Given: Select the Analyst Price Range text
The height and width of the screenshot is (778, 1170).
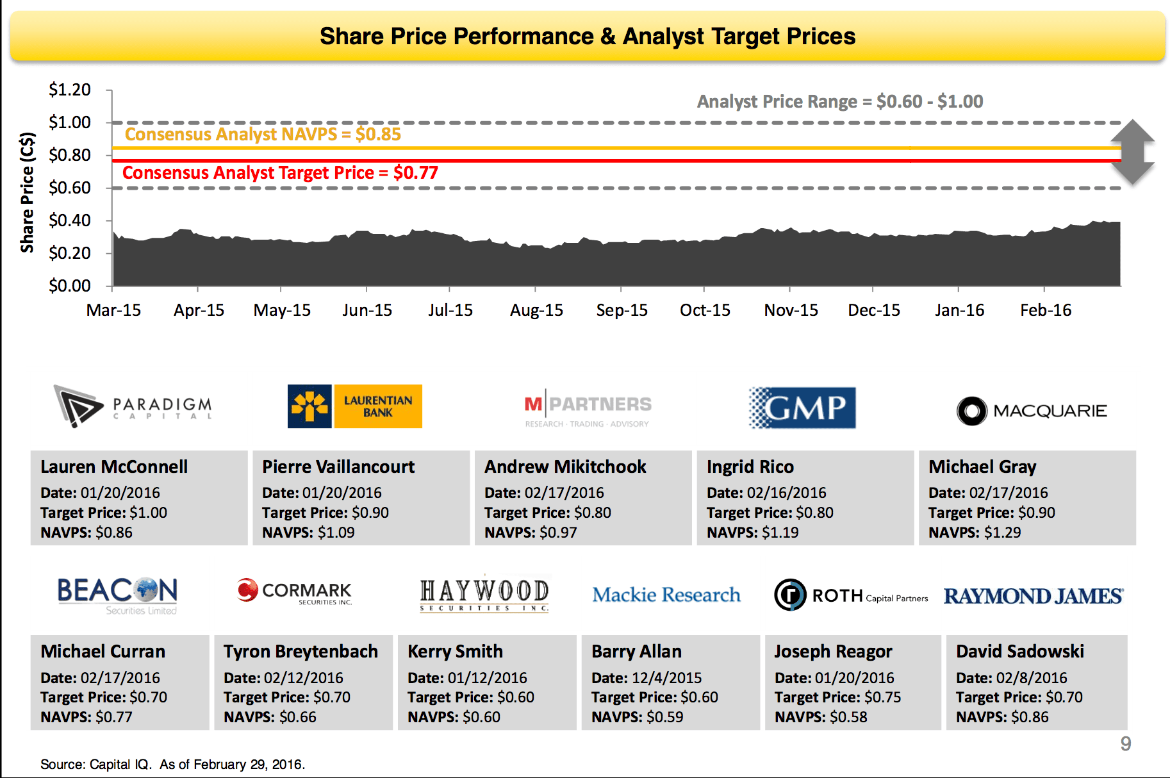Looking at the screenshot, I should (839, 102).
